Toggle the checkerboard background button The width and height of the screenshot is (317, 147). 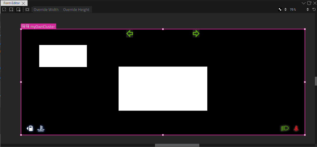pyautogui.click(x=280, y=10)
